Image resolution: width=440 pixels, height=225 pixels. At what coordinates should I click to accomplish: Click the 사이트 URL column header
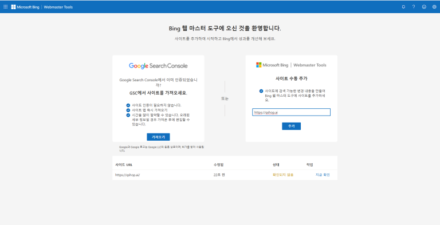124,165
